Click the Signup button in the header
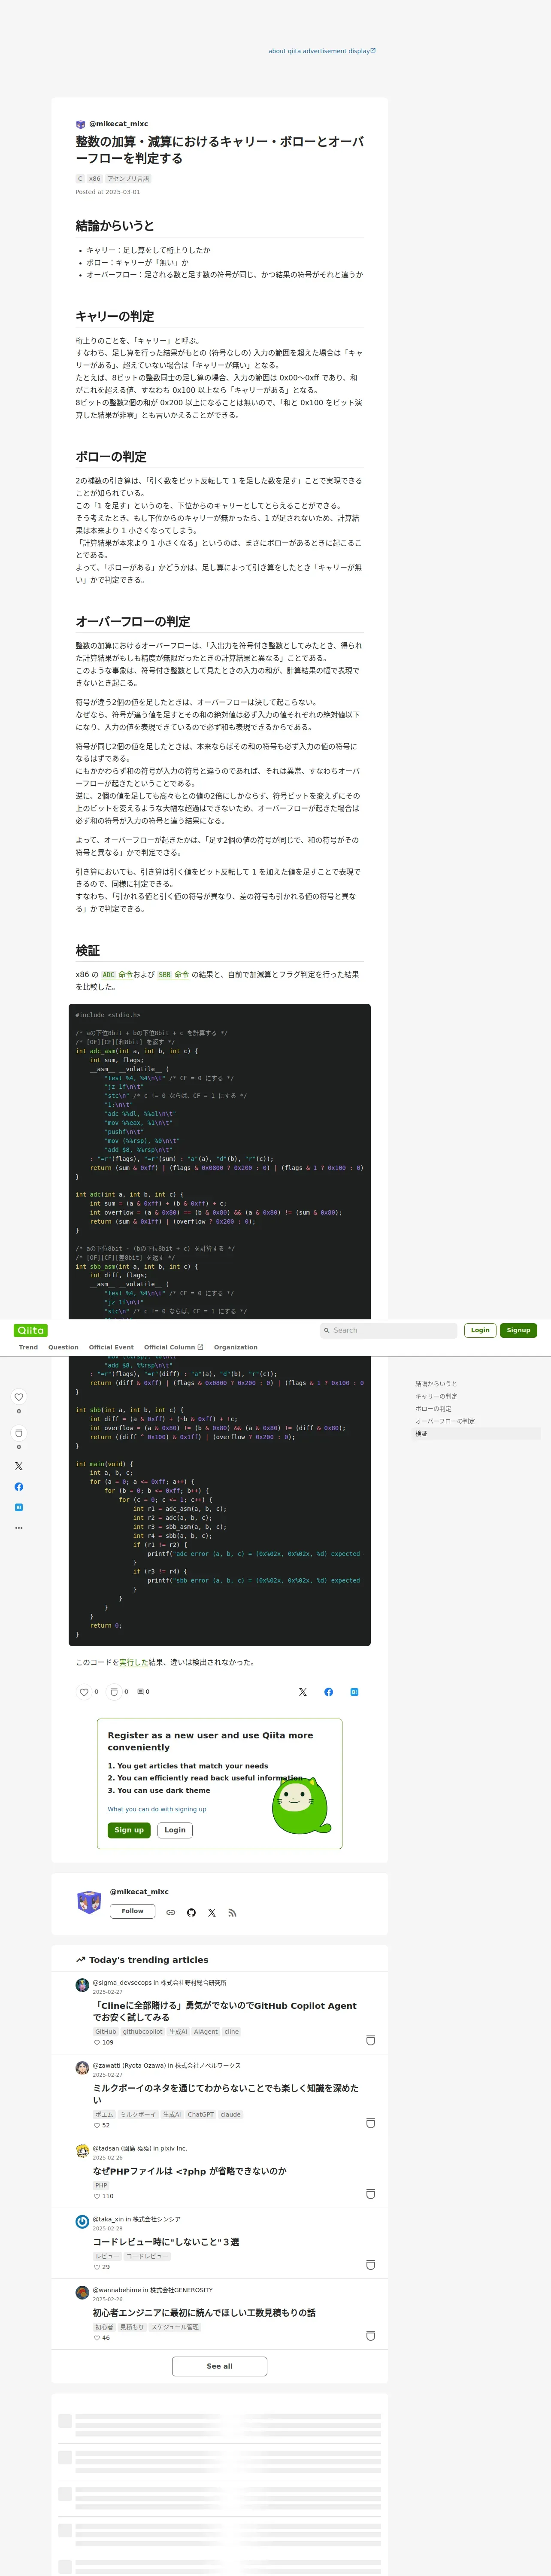Screen dimensions: 551x2576 [x=518, y=1330]
